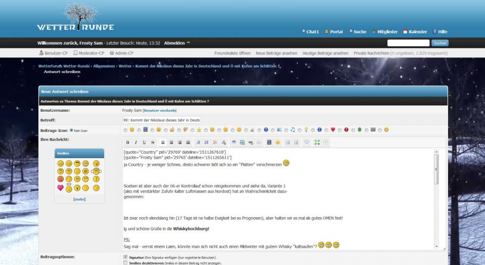Insert the pink heart smiley

pos(61,188)
